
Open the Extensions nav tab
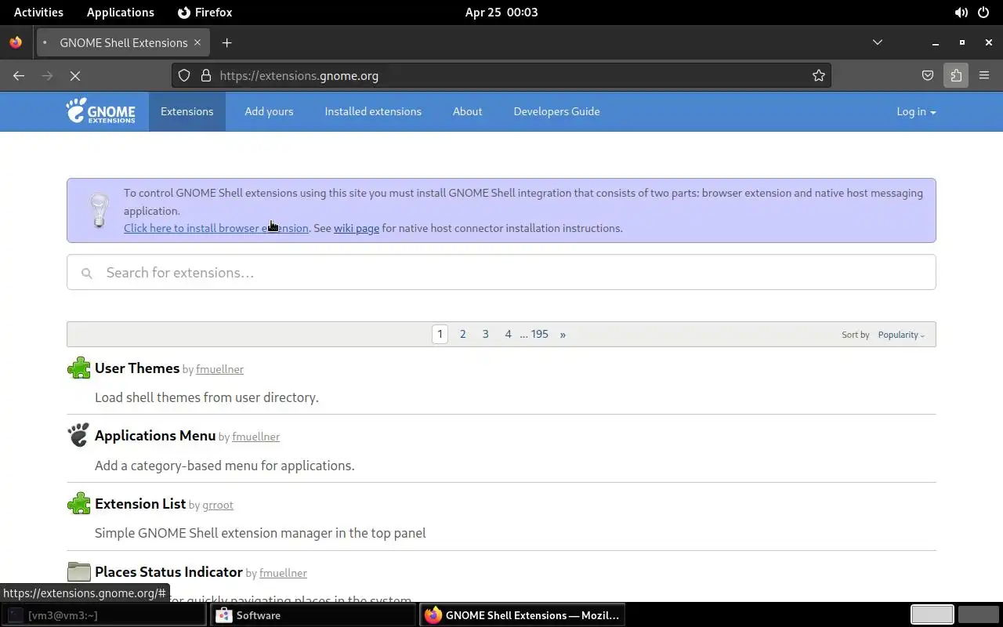tap(186, 111)
